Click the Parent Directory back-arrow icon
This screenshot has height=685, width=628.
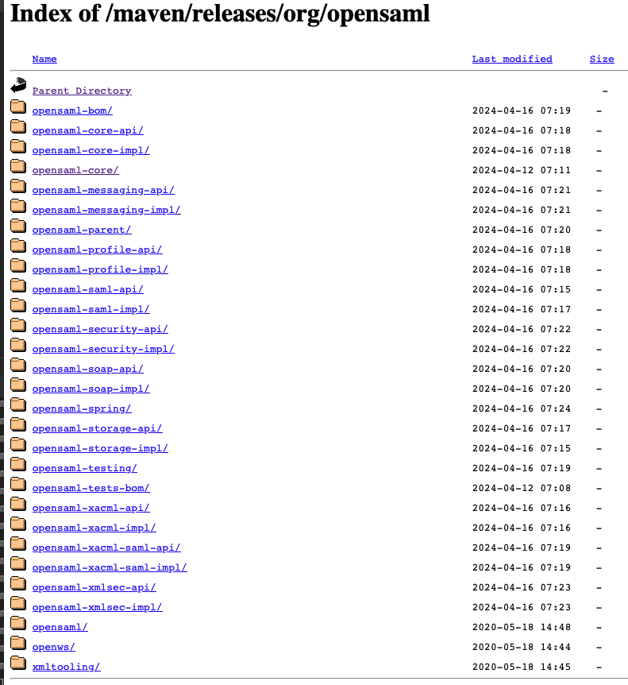[18, 85]
